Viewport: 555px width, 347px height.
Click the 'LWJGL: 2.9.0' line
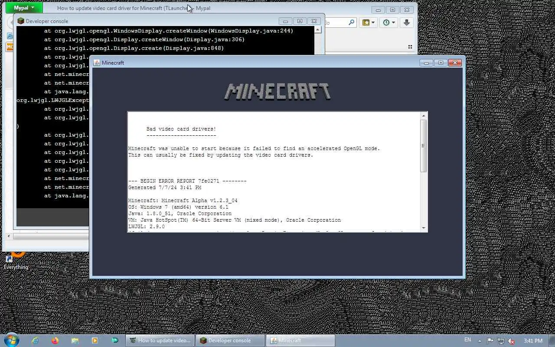pos(147,226)
